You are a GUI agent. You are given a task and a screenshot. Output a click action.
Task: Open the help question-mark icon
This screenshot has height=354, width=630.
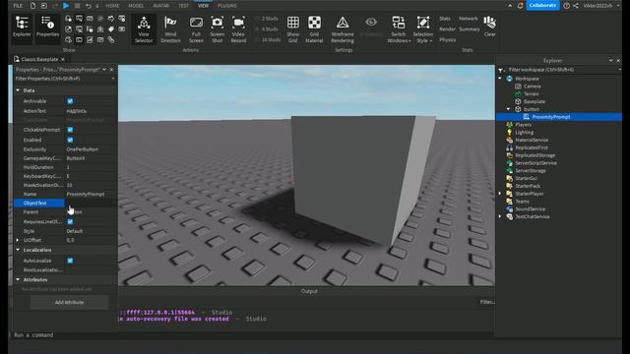566,6
